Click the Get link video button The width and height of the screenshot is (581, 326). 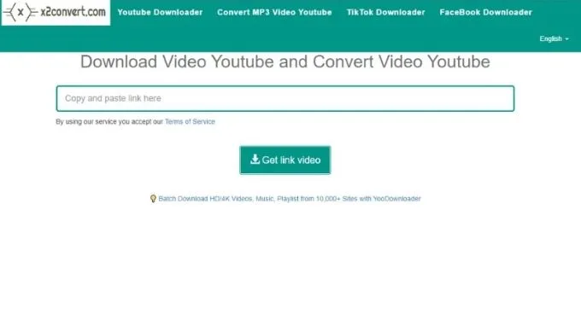pyautogui.click(x=285, y=160)
